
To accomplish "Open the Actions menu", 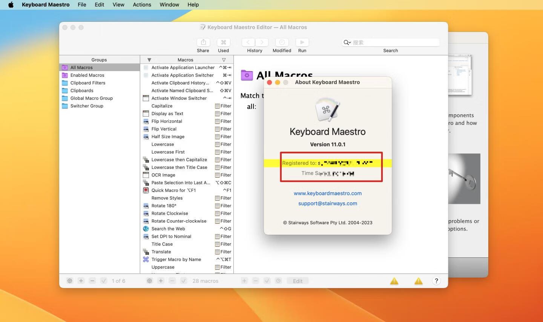I will point(142,5).
